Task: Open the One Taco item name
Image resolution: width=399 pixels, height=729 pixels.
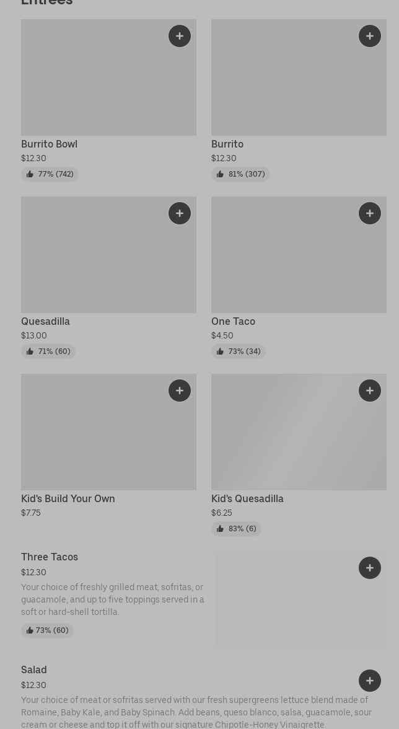Action: click(x=233, y=322)
